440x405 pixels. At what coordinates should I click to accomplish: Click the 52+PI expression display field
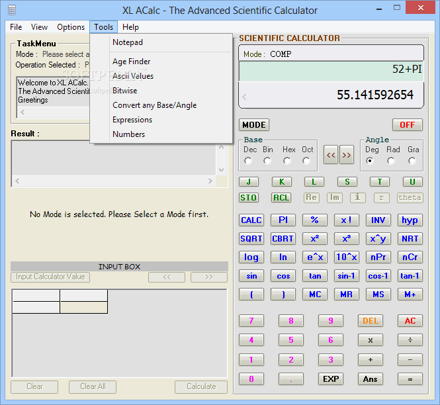[x=331, y=71]
